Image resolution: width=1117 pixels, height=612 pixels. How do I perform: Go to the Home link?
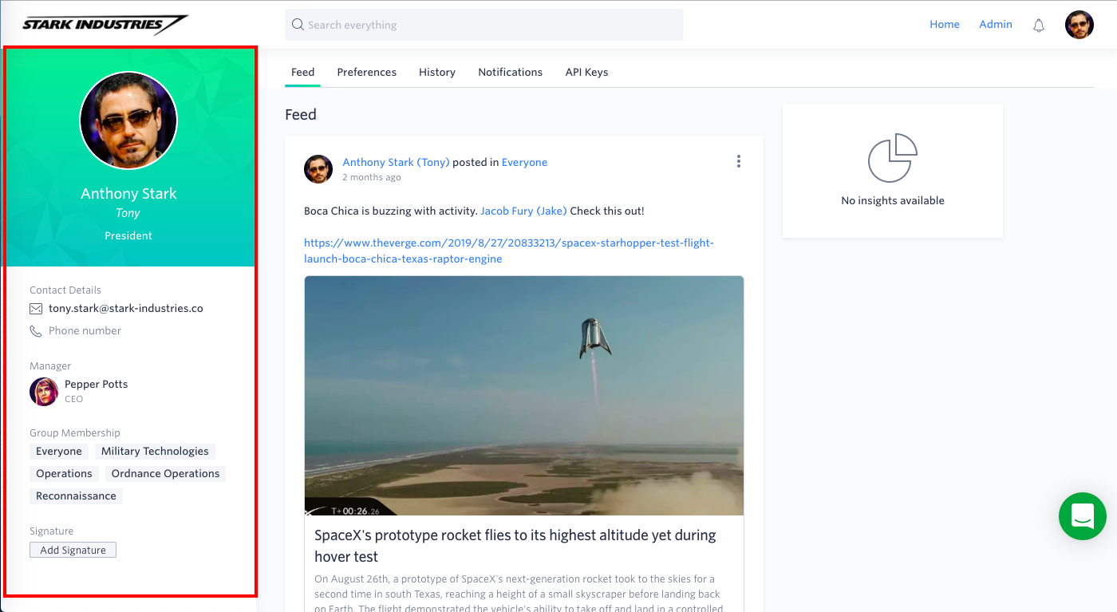pos(945,25)
